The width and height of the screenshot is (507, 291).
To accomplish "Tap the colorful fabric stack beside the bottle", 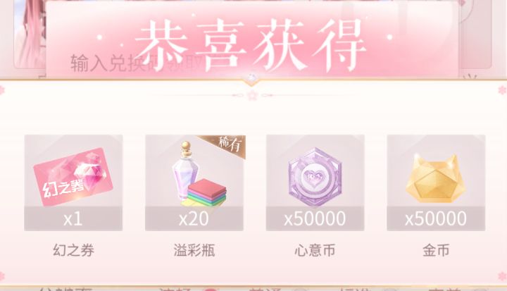I will 206,193.
